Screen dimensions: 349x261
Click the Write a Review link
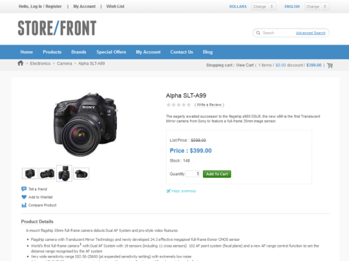click(209, 105)
